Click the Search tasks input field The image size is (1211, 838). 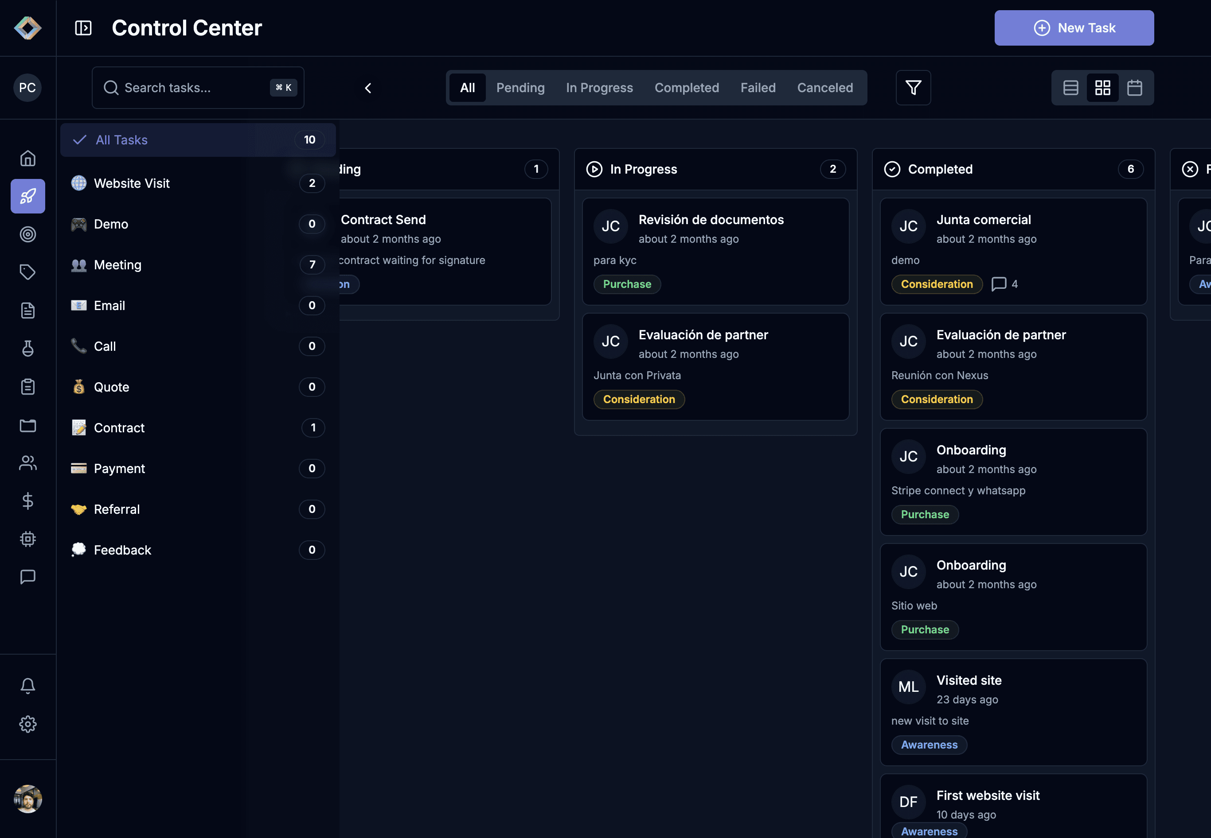coord(198,88)
